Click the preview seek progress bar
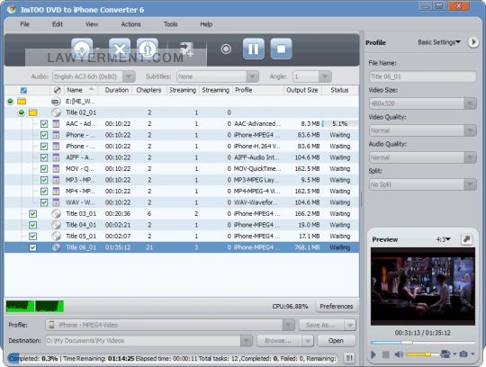The height and width of the screenshot is (367, 486). 423,343
